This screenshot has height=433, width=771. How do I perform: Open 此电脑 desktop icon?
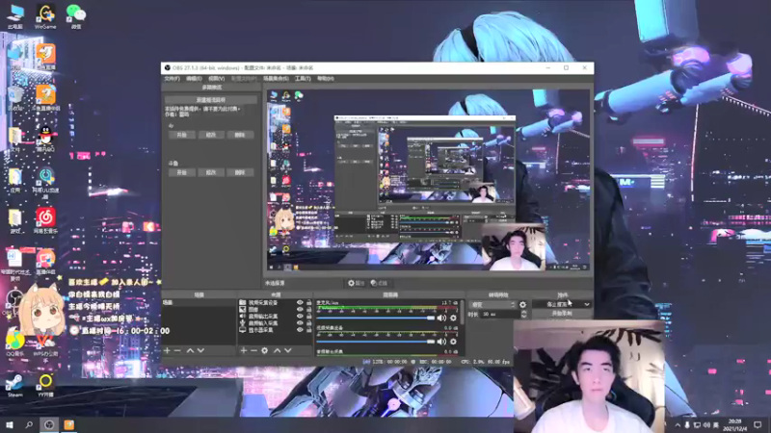15,16
